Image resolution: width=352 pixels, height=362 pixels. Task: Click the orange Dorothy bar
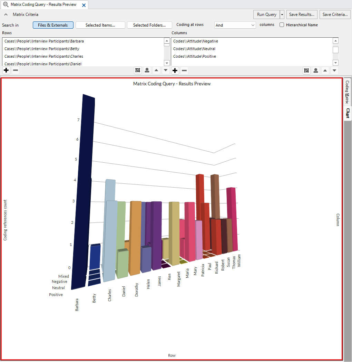[135, 238]
